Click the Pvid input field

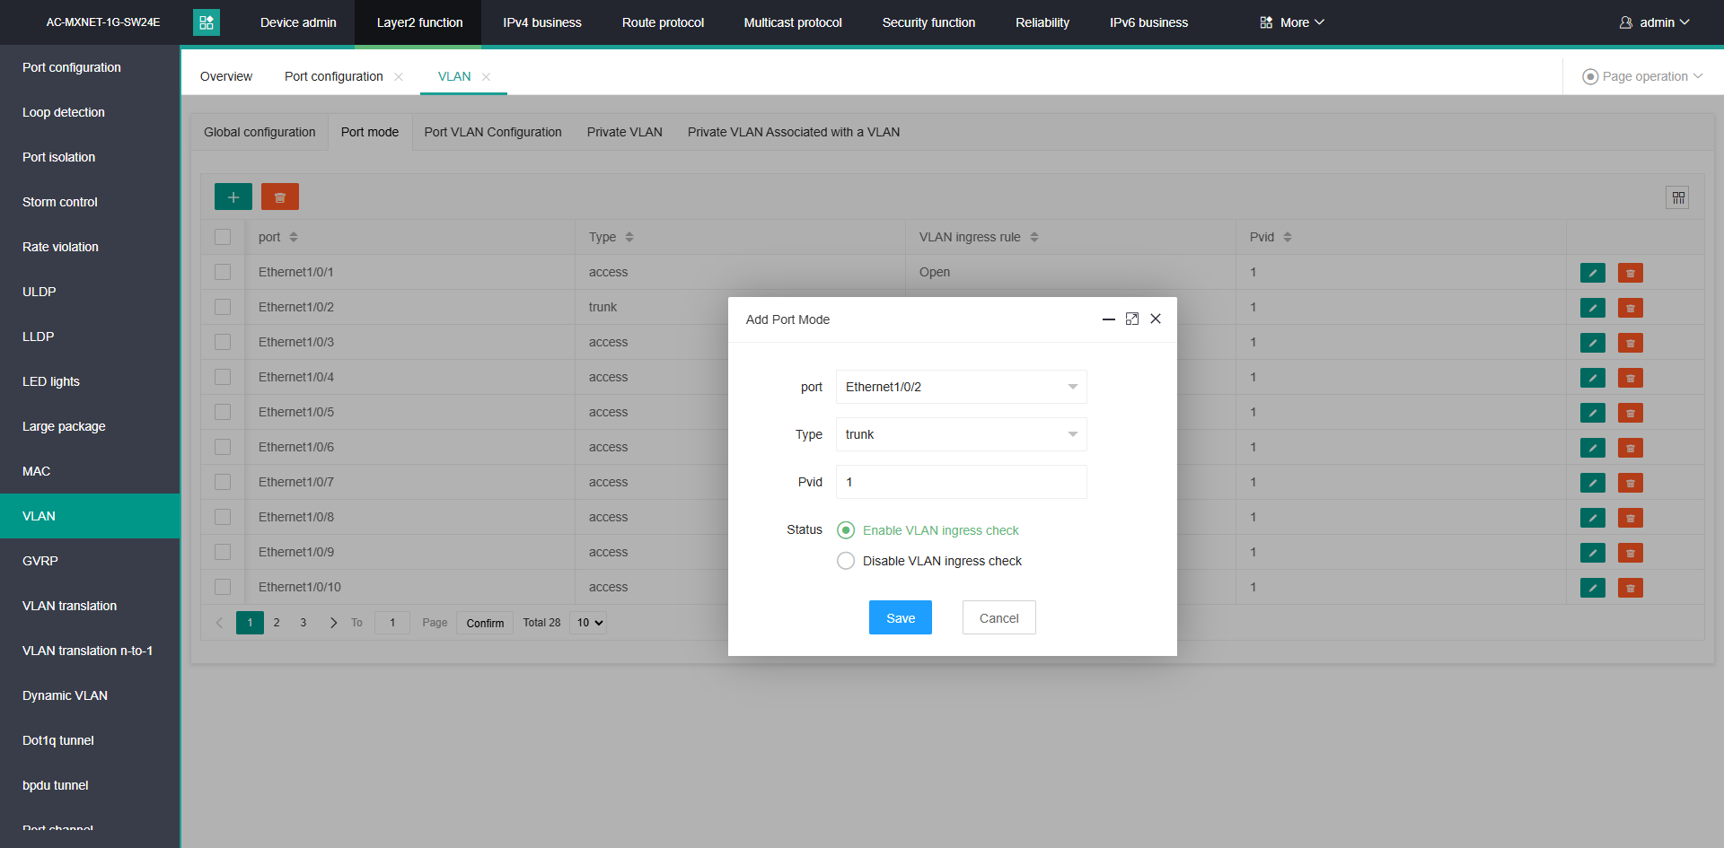click(961, 482)
